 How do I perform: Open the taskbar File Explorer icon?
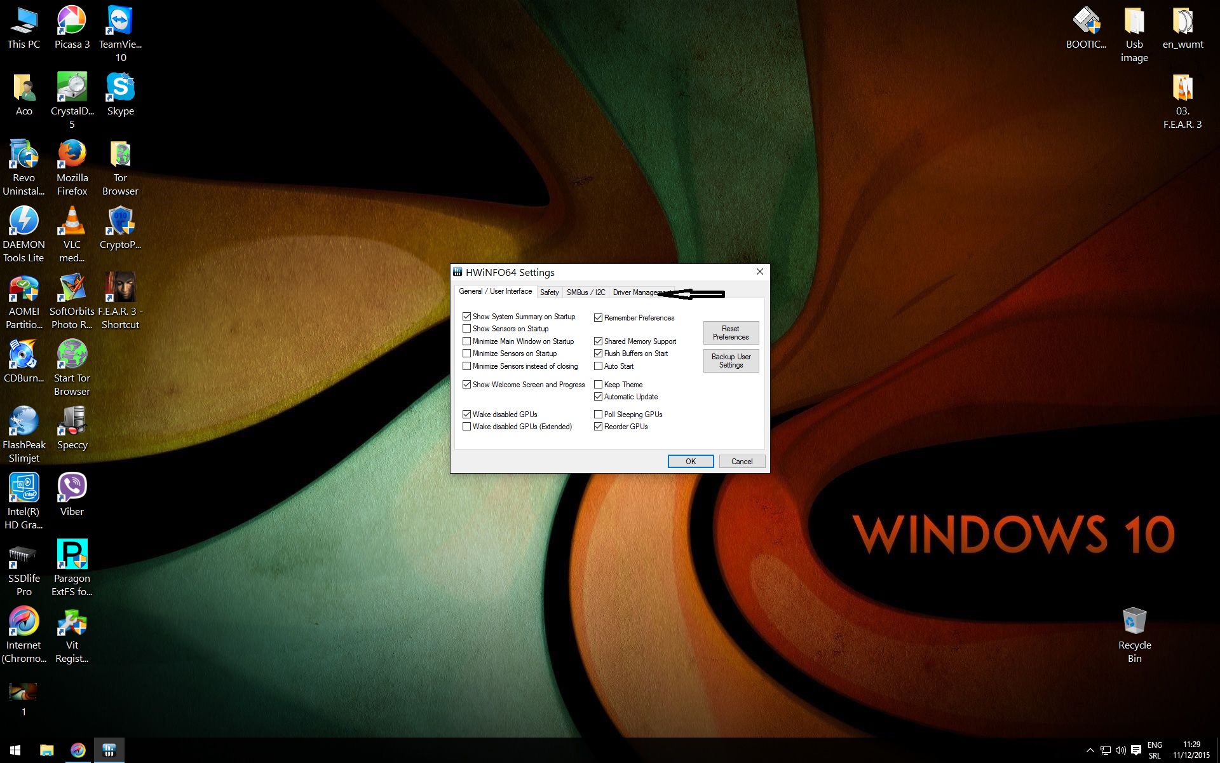[x=46, y=750]
